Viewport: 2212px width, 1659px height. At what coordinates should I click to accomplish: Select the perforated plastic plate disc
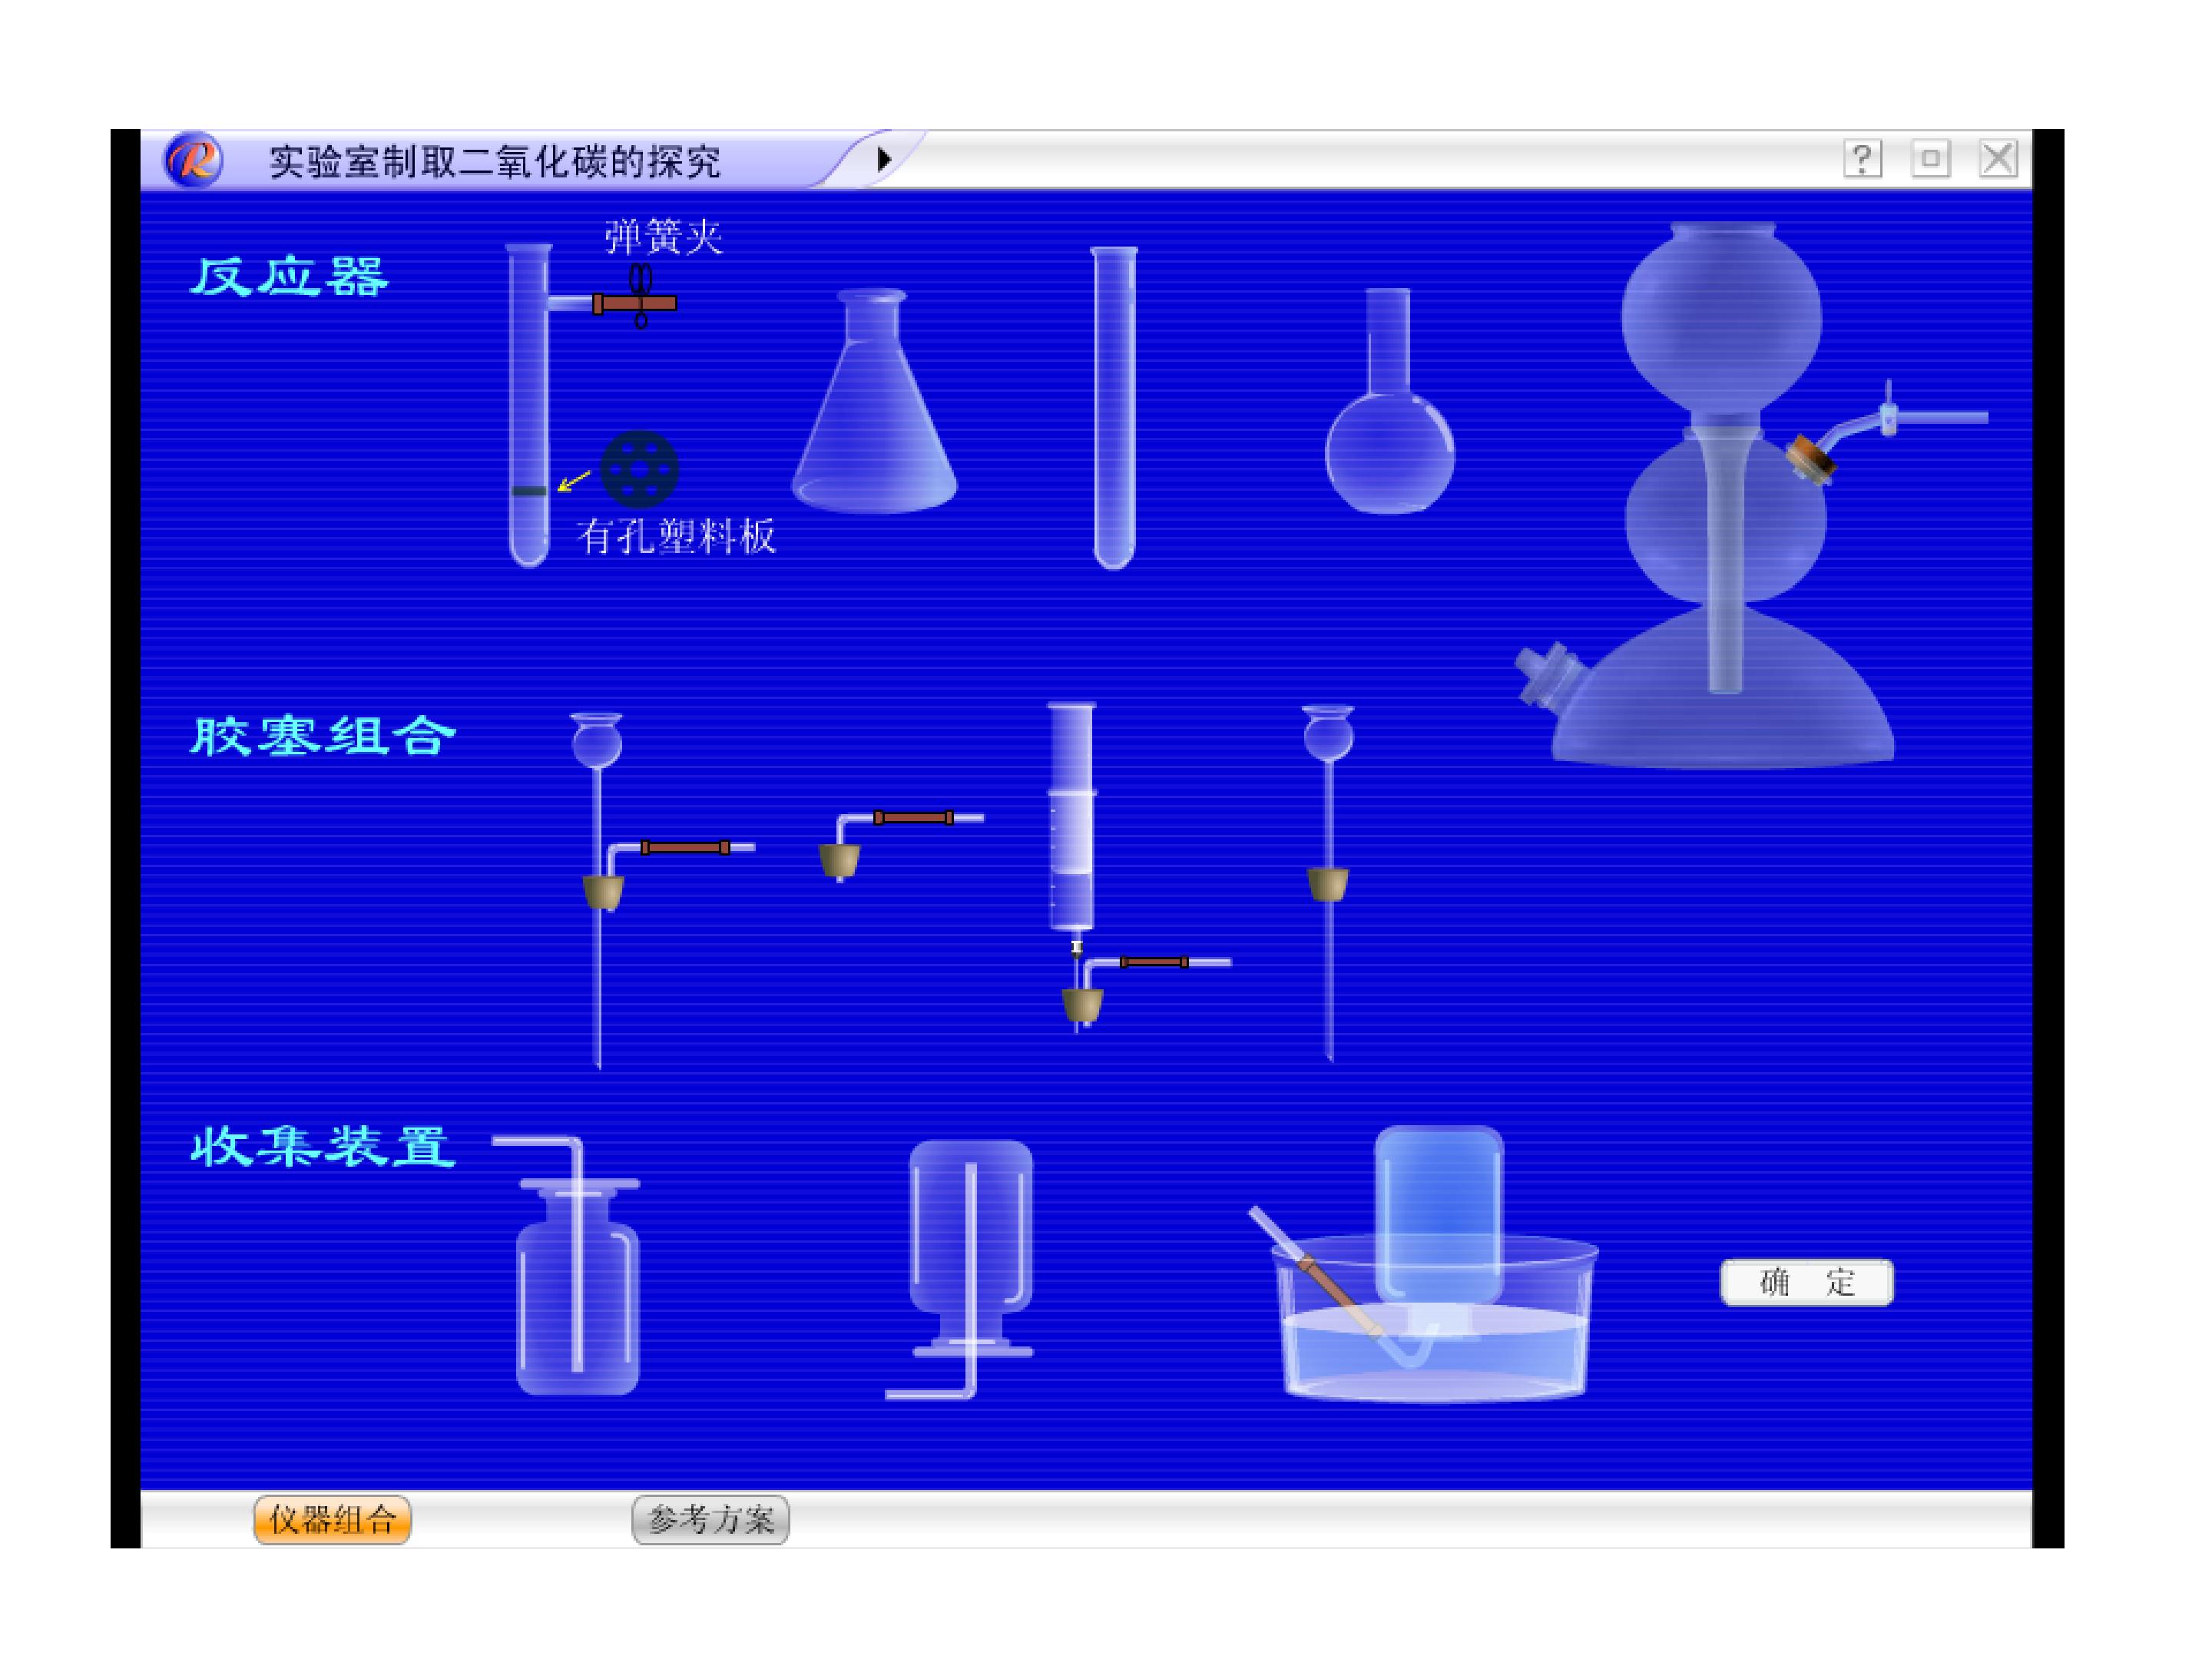(x=639, y=469)
